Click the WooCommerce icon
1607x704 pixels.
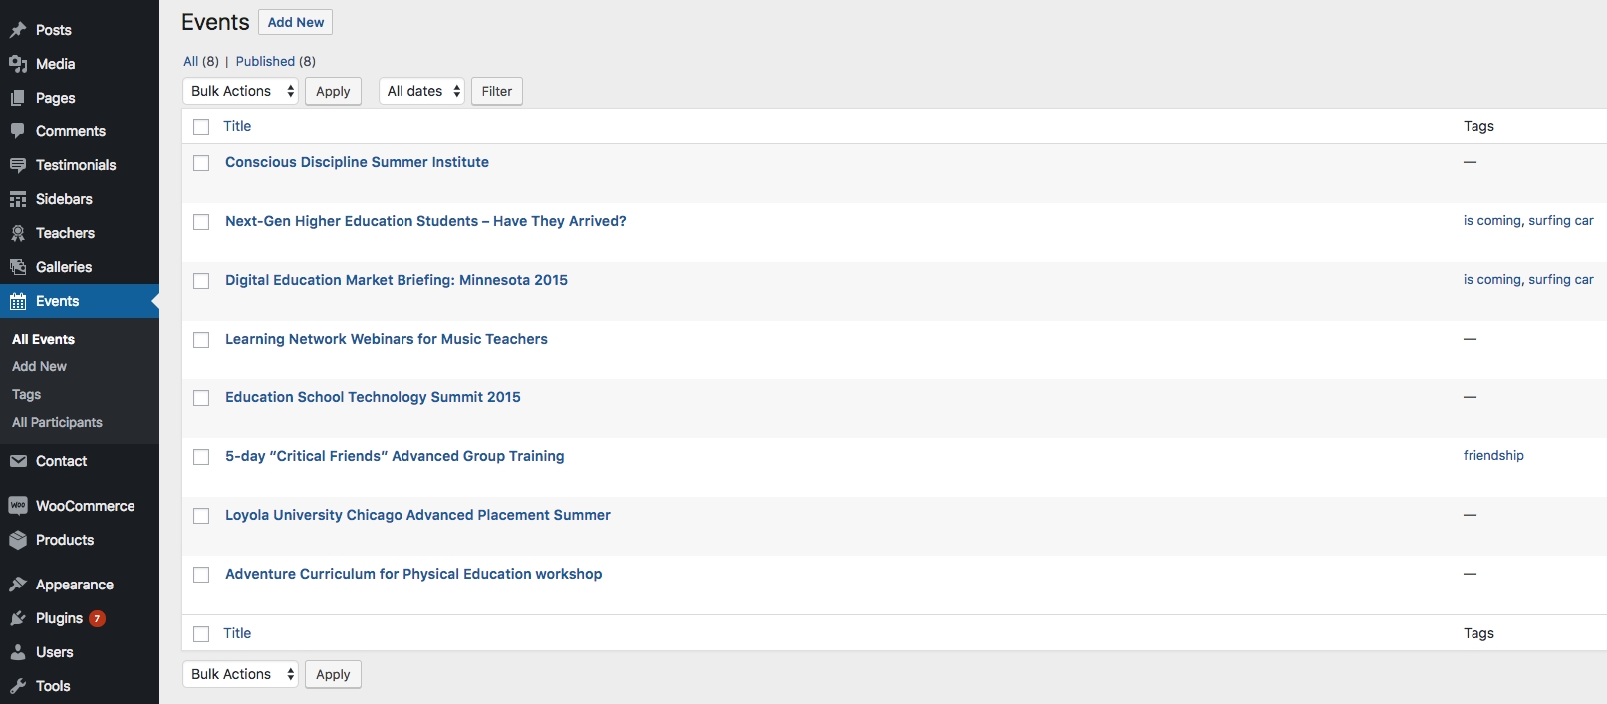[x=18, y=506]
